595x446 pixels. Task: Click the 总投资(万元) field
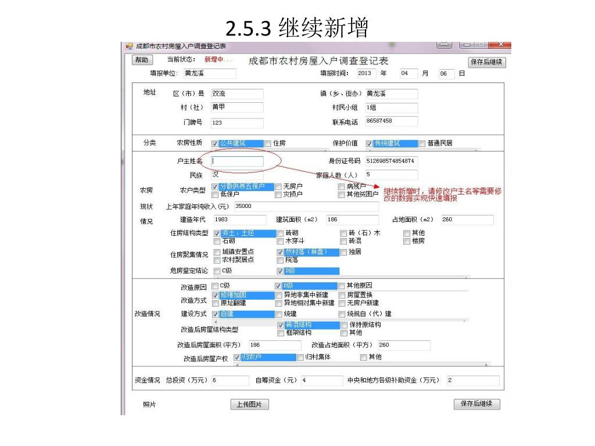pos(230,380)
